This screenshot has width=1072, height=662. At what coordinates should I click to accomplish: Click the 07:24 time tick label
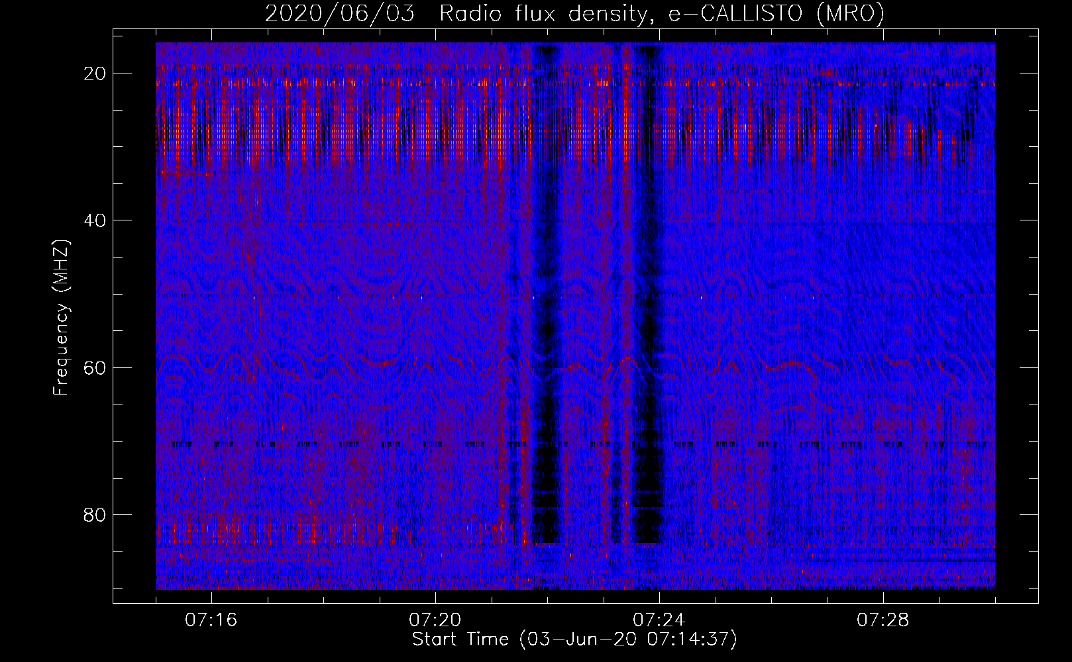point(659,620)
